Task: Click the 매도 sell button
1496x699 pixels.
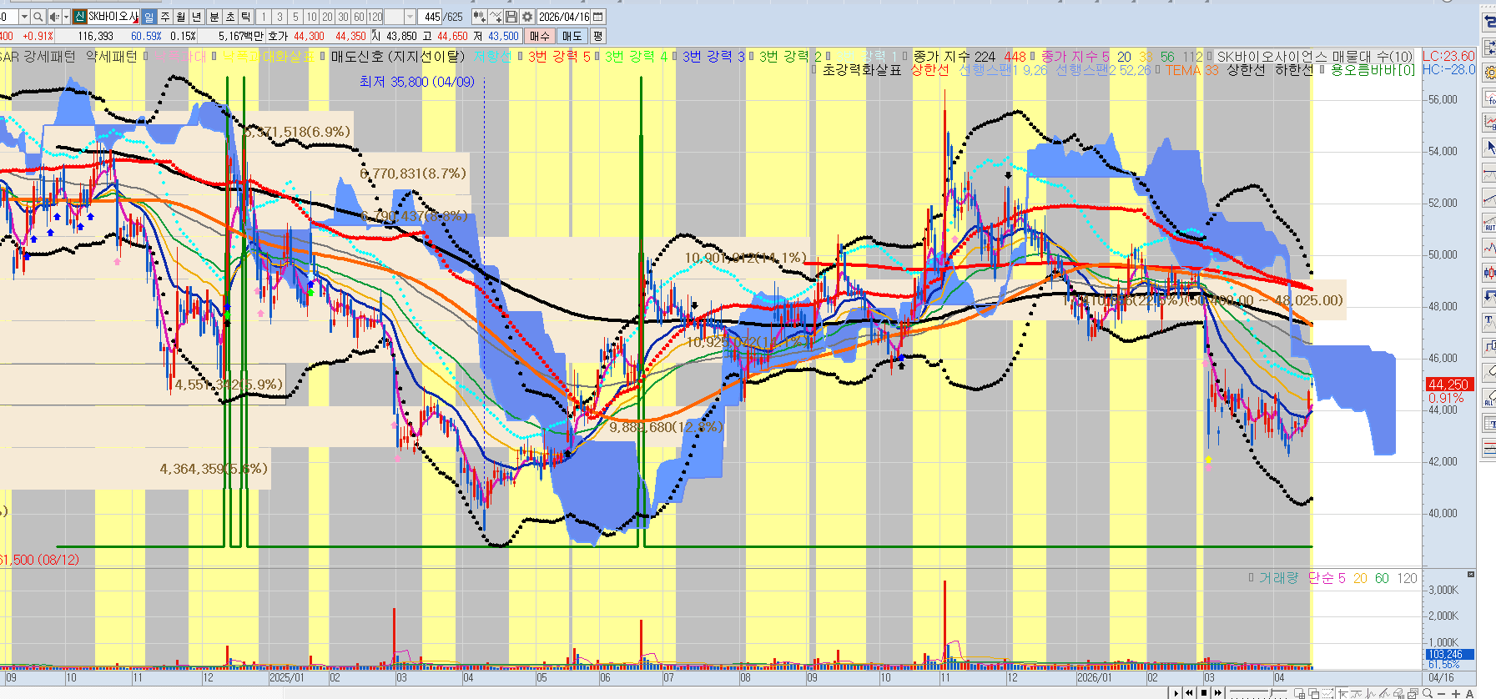Action: (x=572, y=36)
